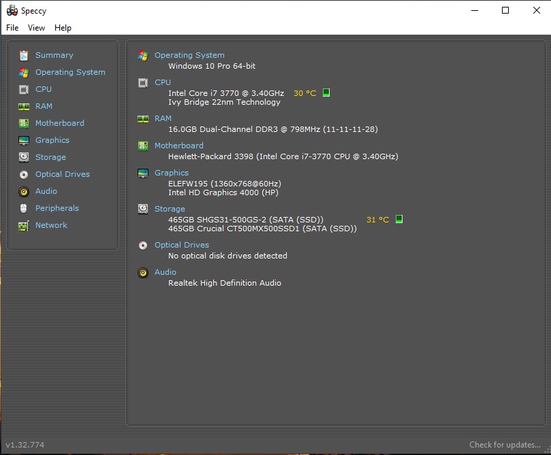
Task: Click the Check for updates link
Action: [x=505, y=445]
